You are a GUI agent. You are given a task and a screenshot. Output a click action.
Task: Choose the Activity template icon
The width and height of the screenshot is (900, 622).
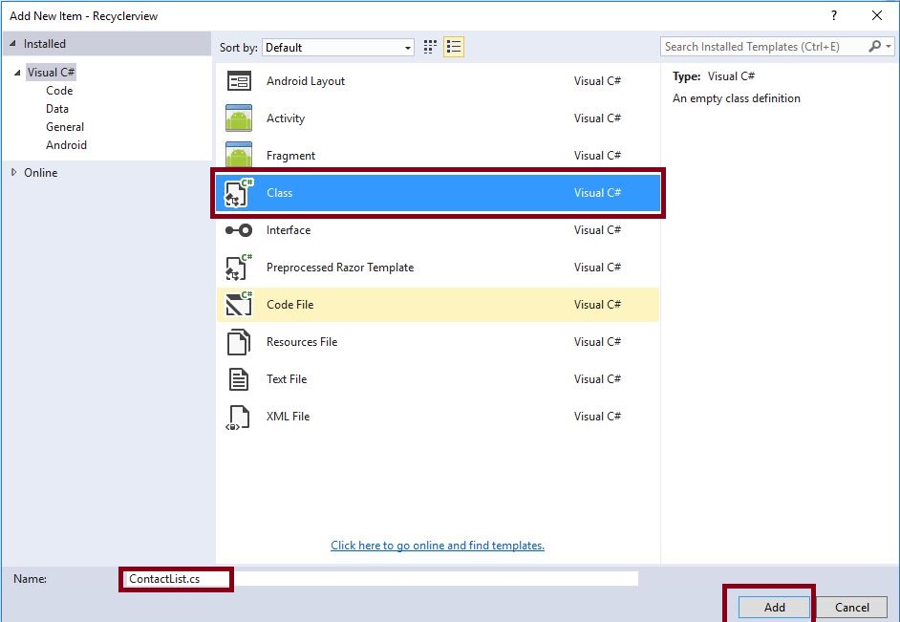[239, 118]
